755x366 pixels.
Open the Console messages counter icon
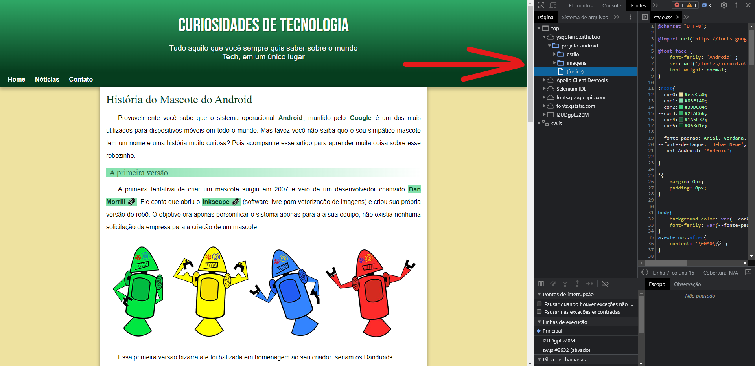point(706,5)
